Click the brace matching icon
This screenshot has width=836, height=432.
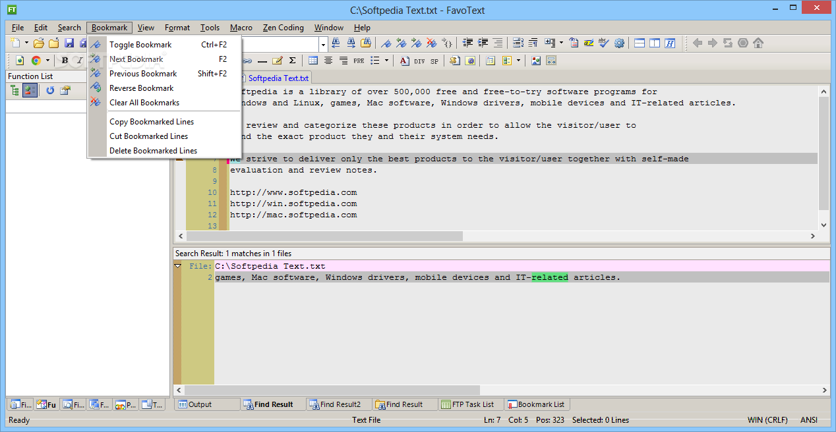447,43
